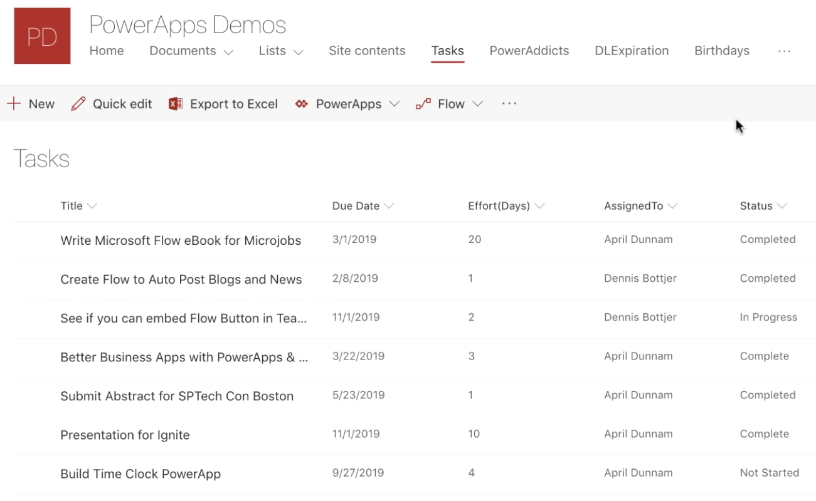Click April Dunnam in Microjobs eBook row
This screenshot has width=816, height=501.
tap(638, 239)
